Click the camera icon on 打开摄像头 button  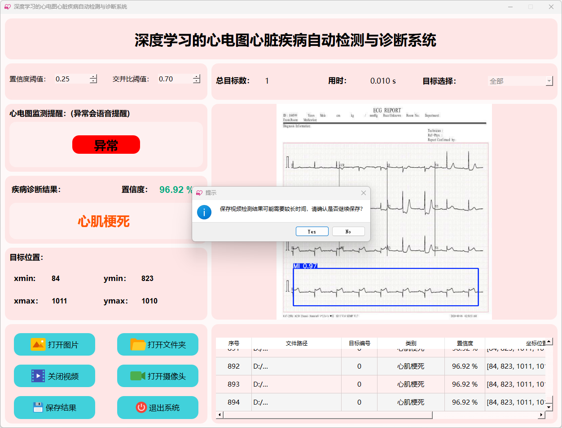click(x=138, y=376)
